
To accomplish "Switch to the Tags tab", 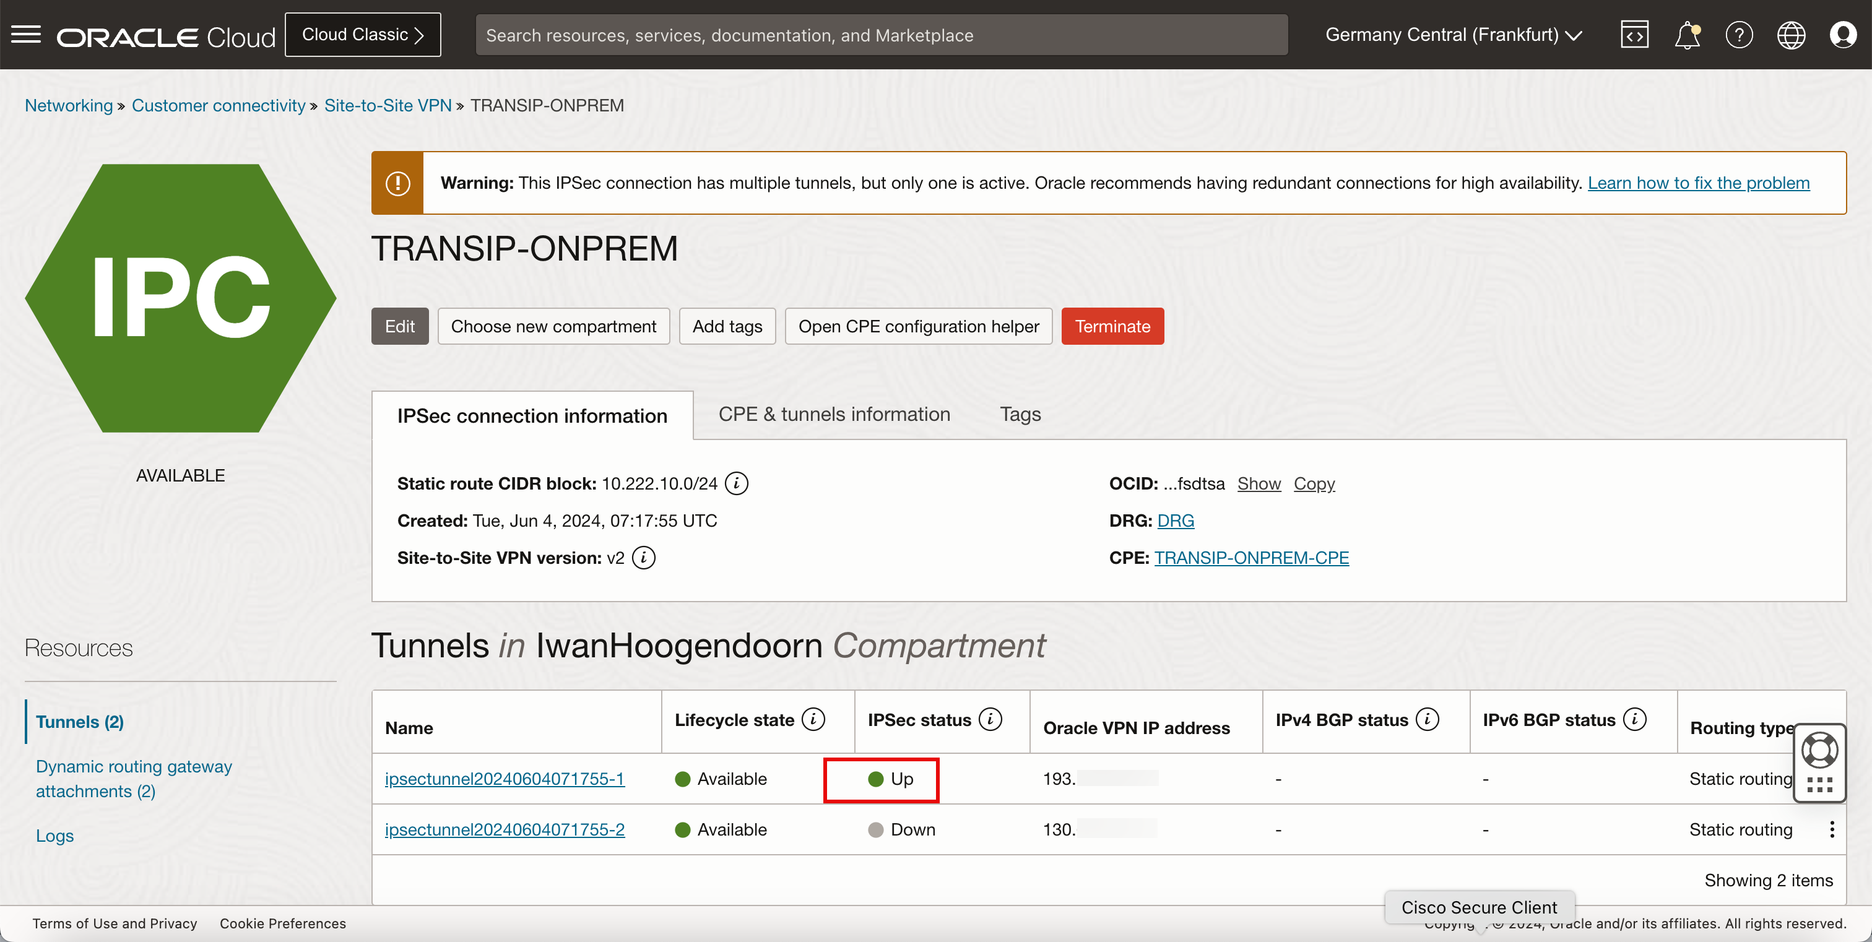I will [x=1020, y=414].
